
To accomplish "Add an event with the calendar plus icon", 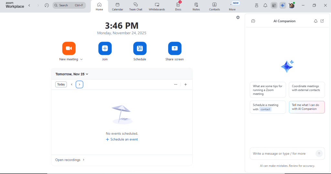I will click(186, 84).
